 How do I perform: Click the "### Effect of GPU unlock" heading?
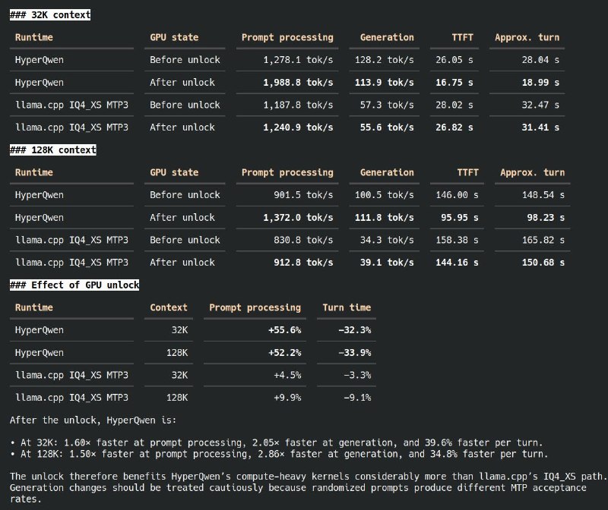coord(74,285)
